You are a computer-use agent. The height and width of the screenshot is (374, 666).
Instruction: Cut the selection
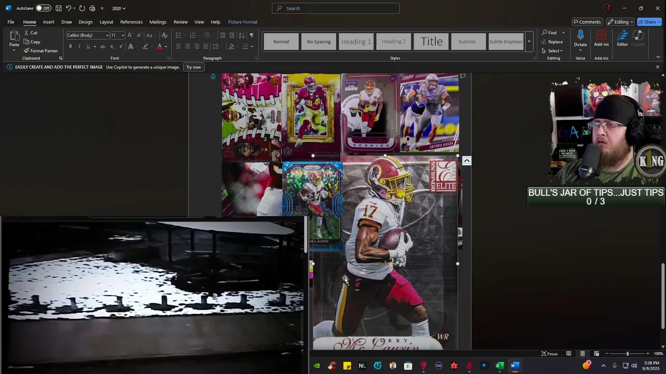coord(30,33)
